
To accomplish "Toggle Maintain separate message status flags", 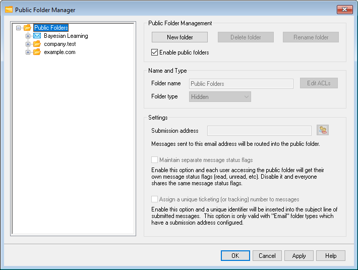I will (155, 160).
